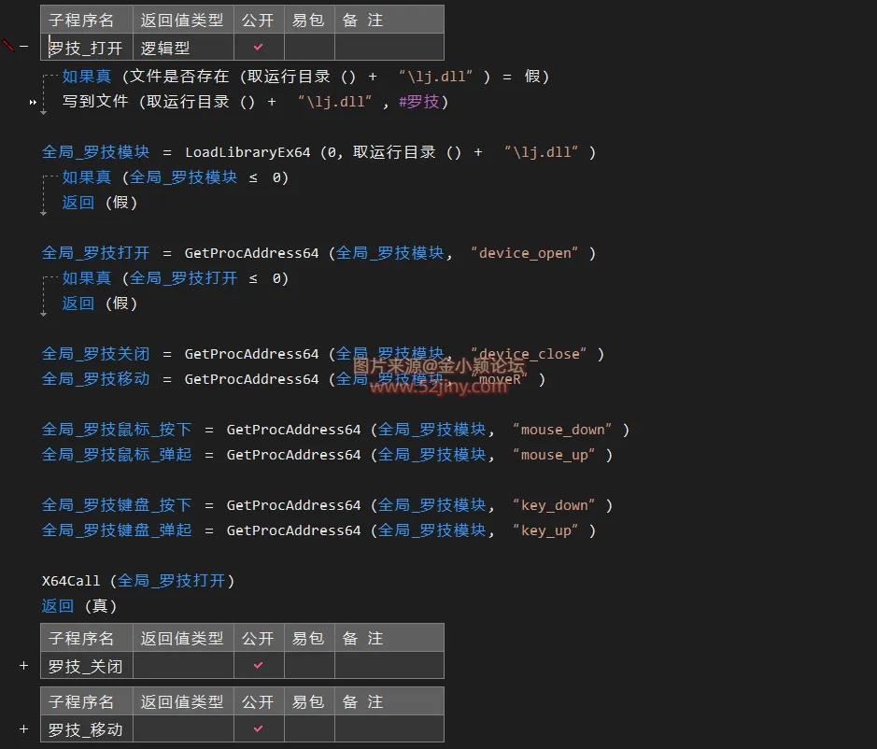Toggle the 公开 checkmark for 罗技_关闭

coord(258,666)
